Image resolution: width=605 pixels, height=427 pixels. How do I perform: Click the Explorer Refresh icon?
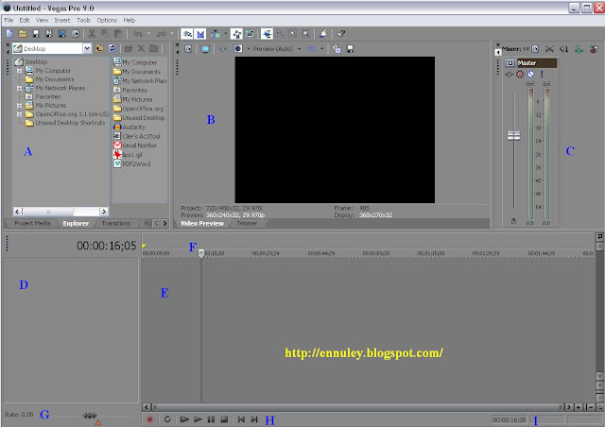click(112, 48)
